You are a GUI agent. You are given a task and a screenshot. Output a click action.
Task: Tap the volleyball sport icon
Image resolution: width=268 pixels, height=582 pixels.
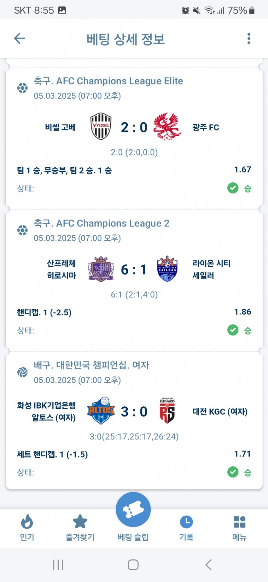pos(22,372)
